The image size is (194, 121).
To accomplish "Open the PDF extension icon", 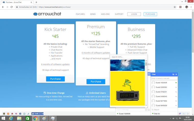I will point(180,7).
